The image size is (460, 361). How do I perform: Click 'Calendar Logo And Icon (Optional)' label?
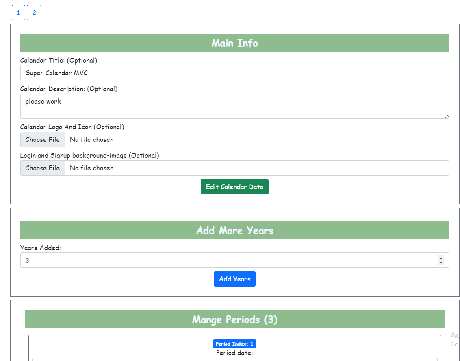72,127
